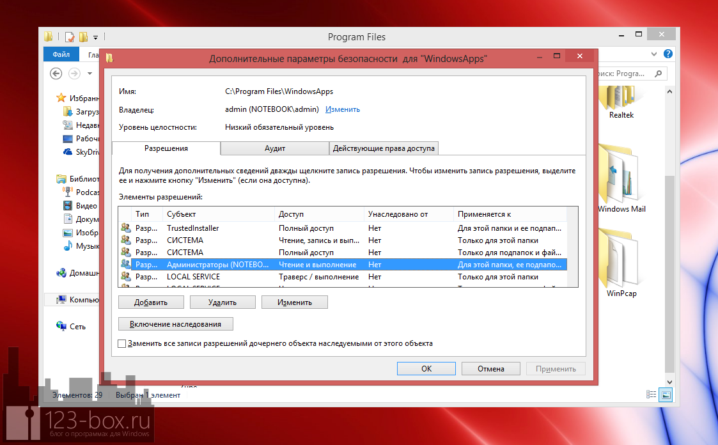Select the large thumbnails view icon
Image resolution: width=718 pixels, height=445 pixels.
coord(666,394)
